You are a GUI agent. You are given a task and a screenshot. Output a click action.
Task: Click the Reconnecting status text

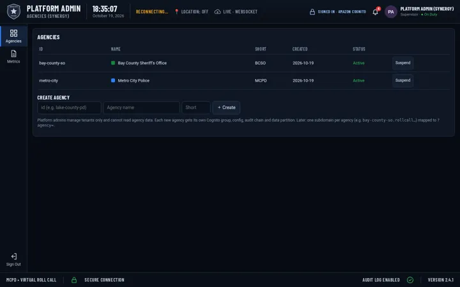pos(152,11)
